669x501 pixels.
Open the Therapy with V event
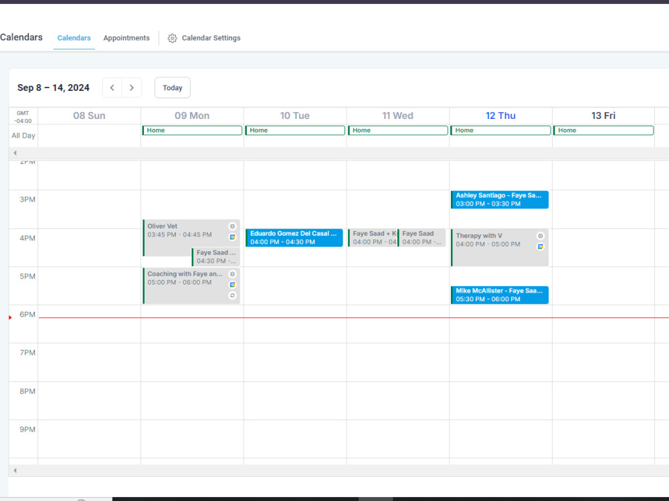[x=500, y=248]
